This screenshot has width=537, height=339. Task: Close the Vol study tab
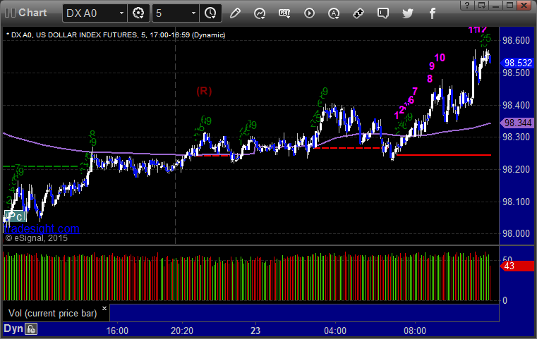(x=104, y=309)
